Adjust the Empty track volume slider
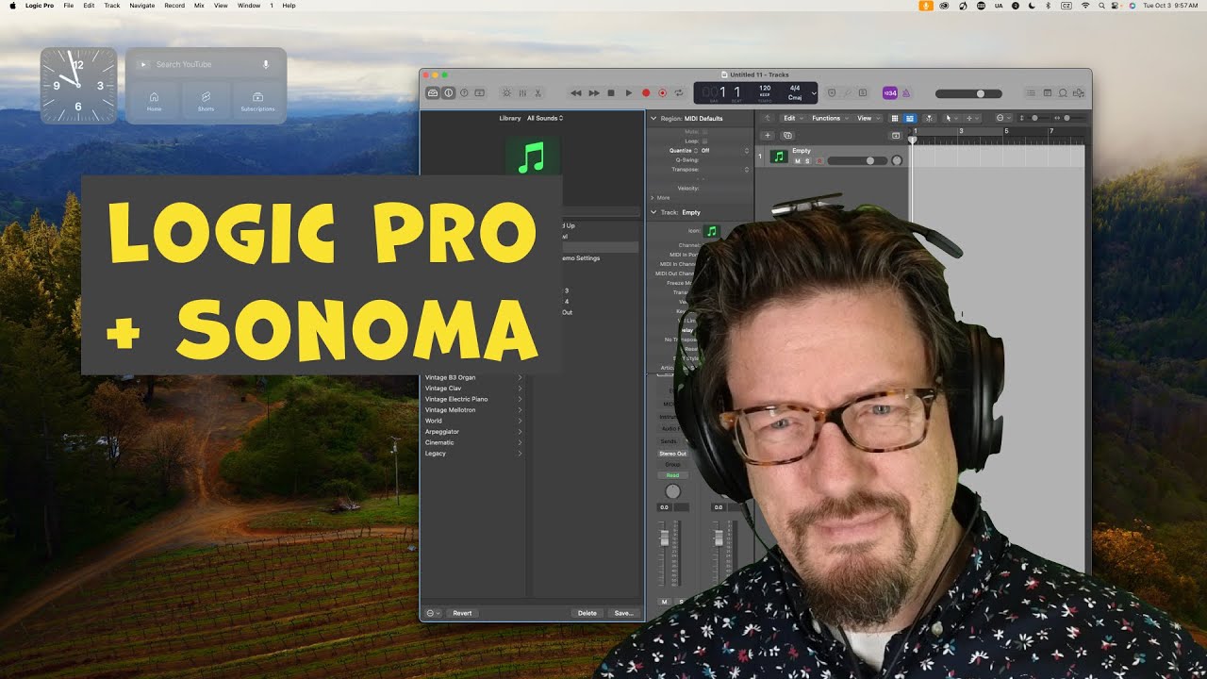 (857, 161)
